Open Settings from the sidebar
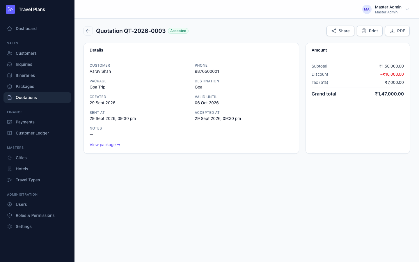The image size is (419, 262). coord(37,226)
